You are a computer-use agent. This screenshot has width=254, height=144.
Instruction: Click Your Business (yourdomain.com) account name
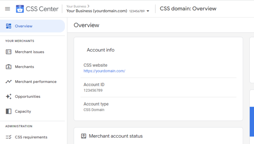click(97, 11)
